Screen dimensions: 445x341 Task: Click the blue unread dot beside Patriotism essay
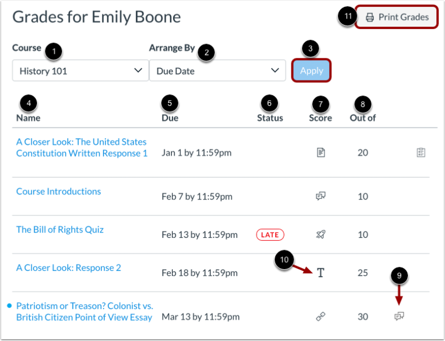point(9,306)
